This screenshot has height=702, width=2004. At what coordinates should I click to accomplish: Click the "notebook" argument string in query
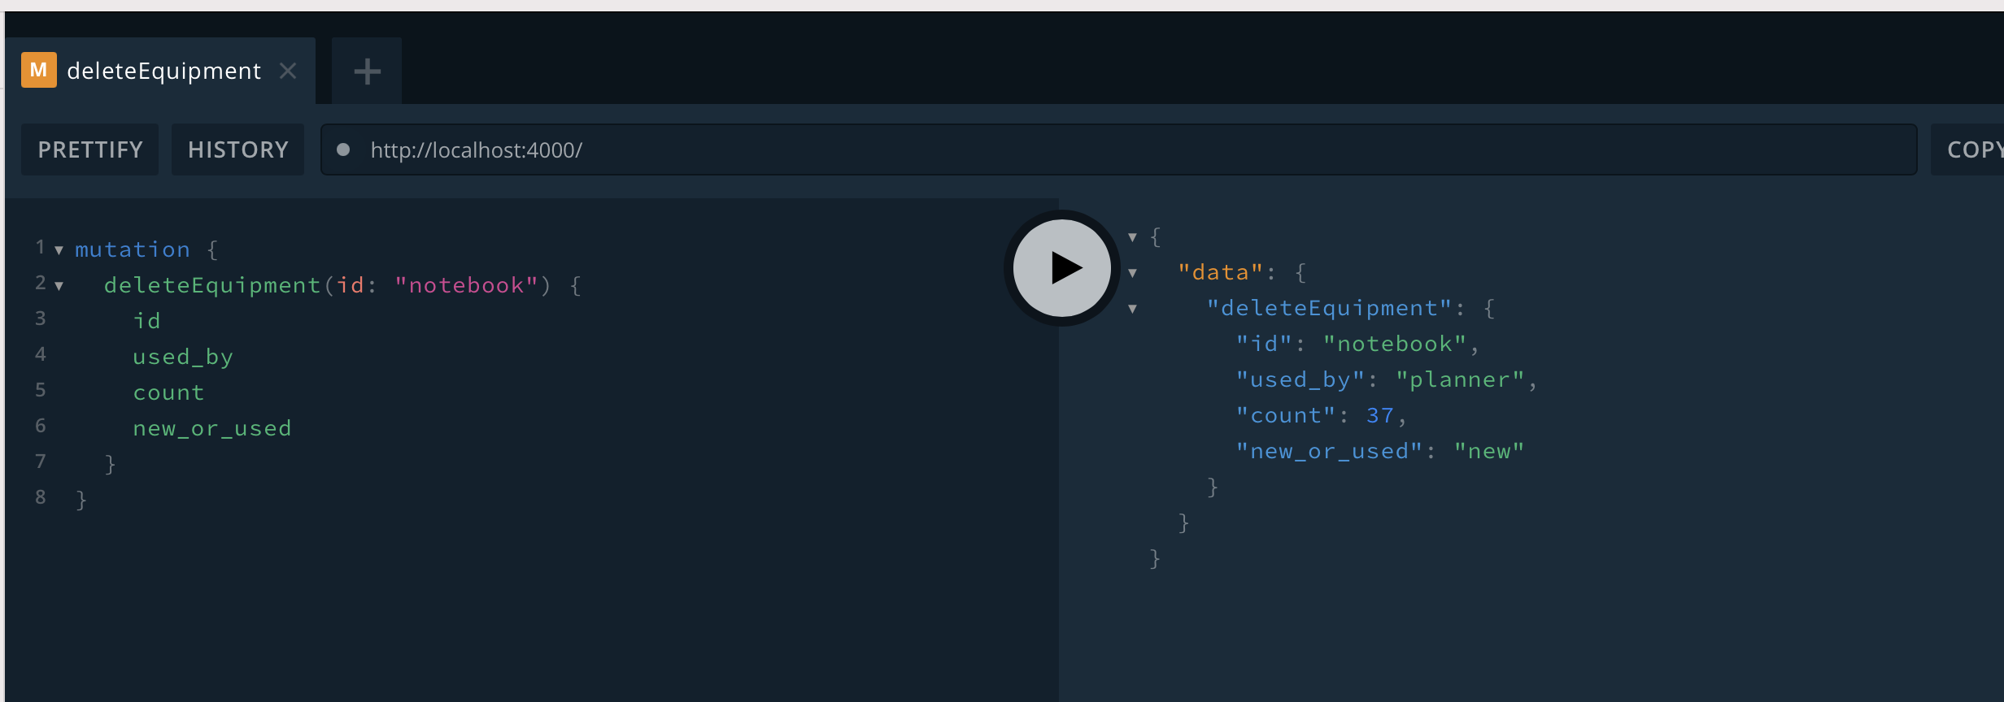click(467, 285)
